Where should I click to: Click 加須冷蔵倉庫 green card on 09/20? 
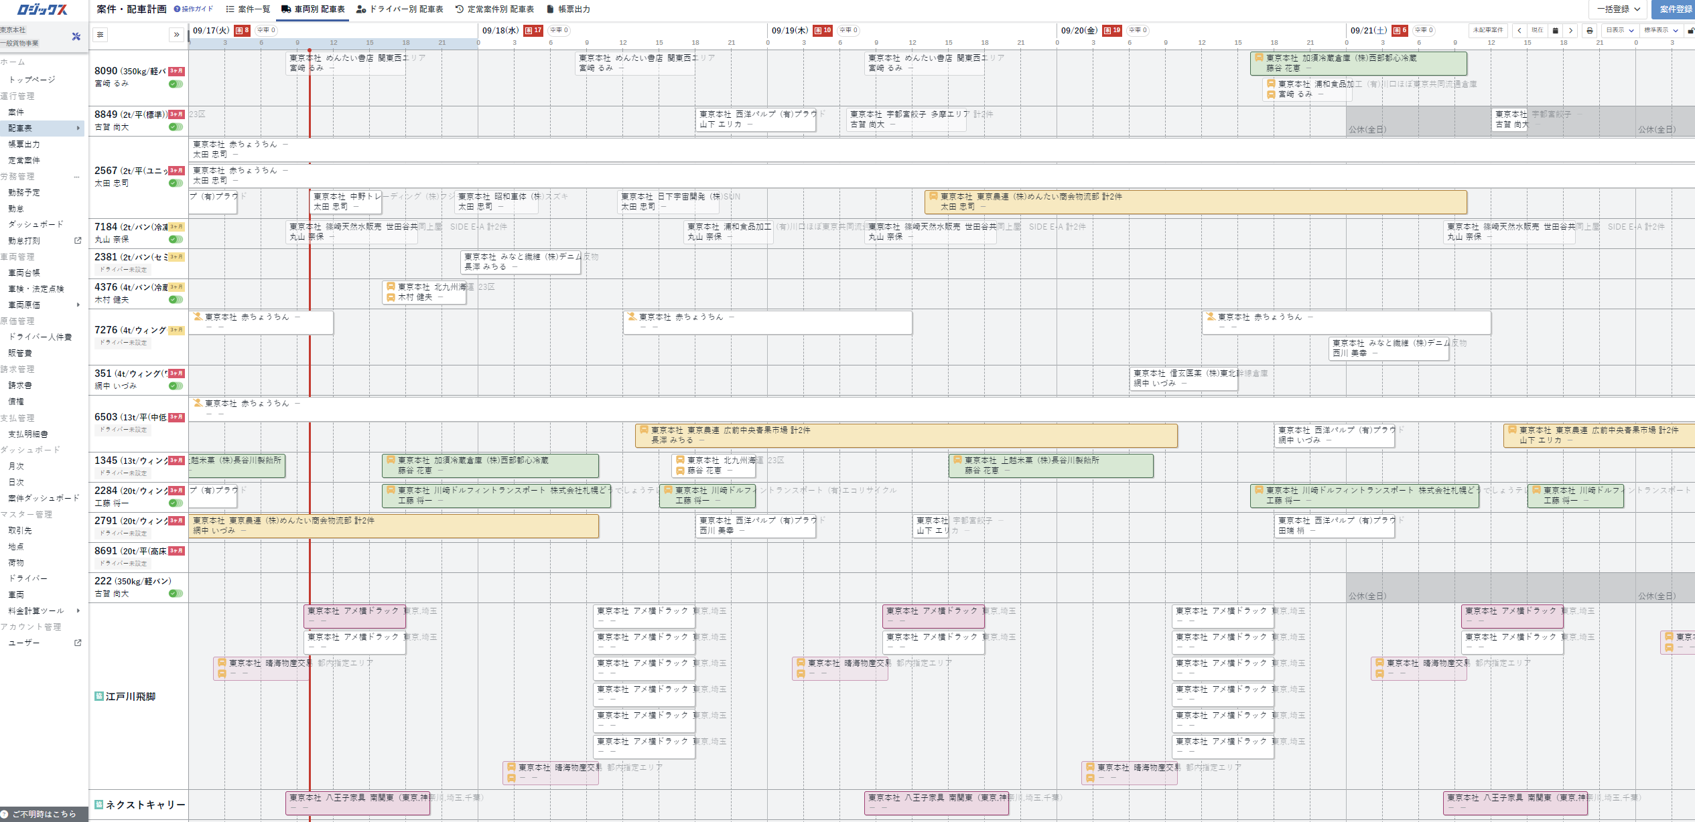[x=1358, y=63]
